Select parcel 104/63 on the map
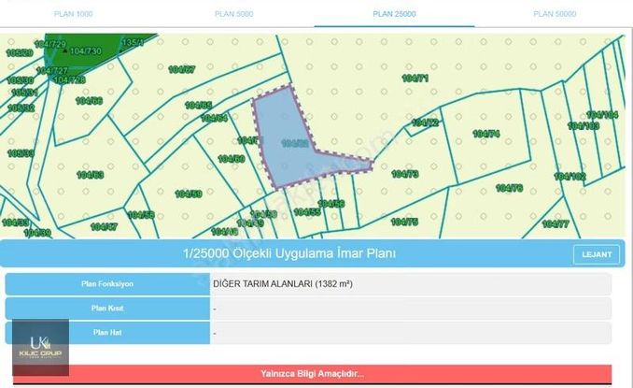This screenshot has width=633, height=388. pos(91,175)
